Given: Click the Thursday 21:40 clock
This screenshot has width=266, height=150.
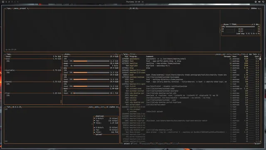Looking at the screenshot, I should pos(133,2).
